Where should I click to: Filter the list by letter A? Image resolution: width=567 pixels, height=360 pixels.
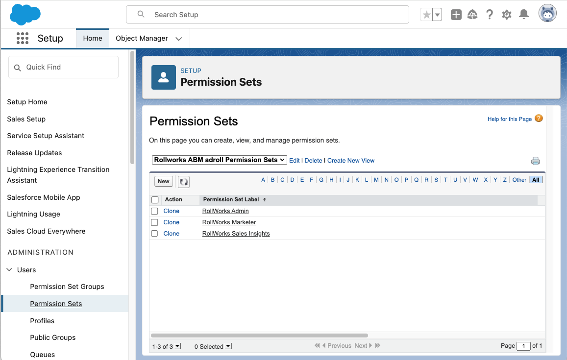pyautogui.click(x=263, y=180)
